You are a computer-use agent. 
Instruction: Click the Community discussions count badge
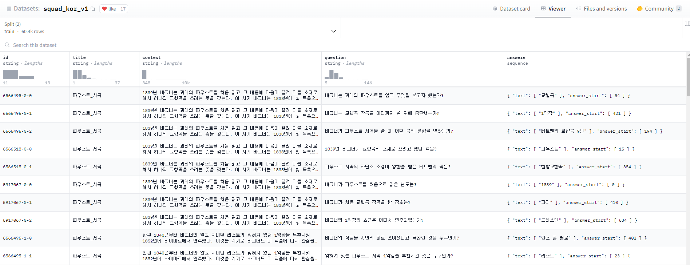(x=678, y=9)
